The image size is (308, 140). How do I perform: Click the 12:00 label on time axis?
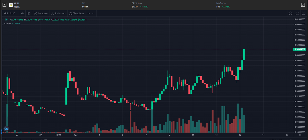point(58,135)
